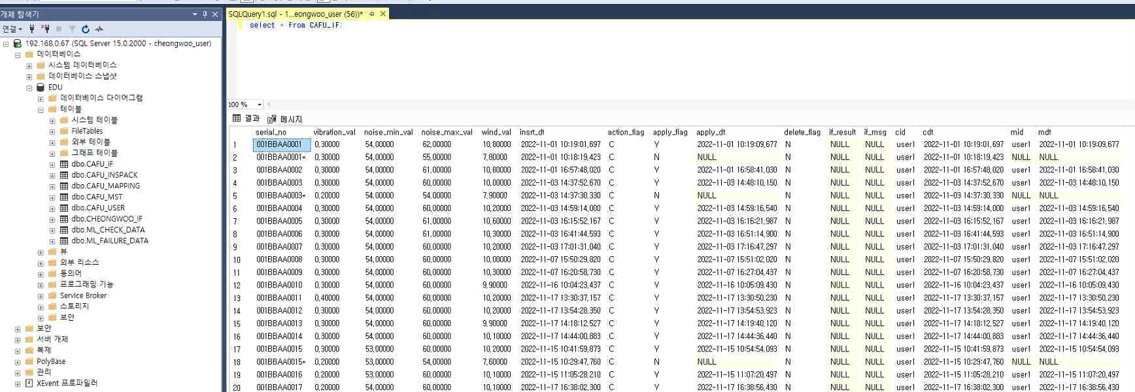Click the pin icon on SQLQuery1.sql tab
The height and width of the screenshot is (392, 1135).
click(x=371, y=14)
